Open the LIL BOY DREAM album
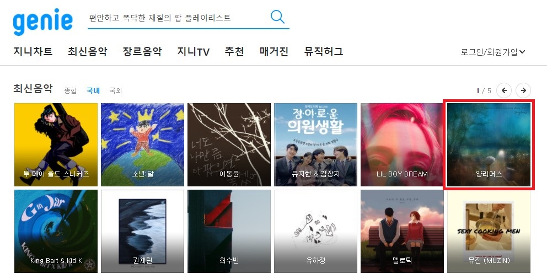The width and height of the screenshot is (547, 279). point(402,144)
